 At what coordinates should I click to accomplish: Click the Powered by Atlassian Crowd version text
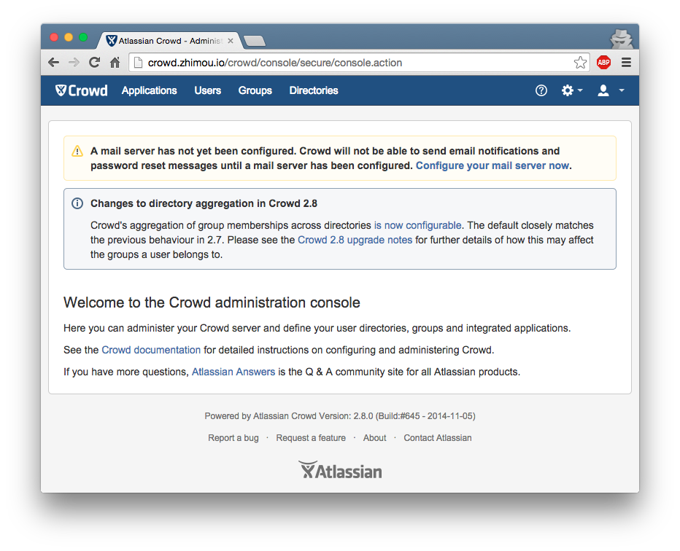click(x=340, y=416)
